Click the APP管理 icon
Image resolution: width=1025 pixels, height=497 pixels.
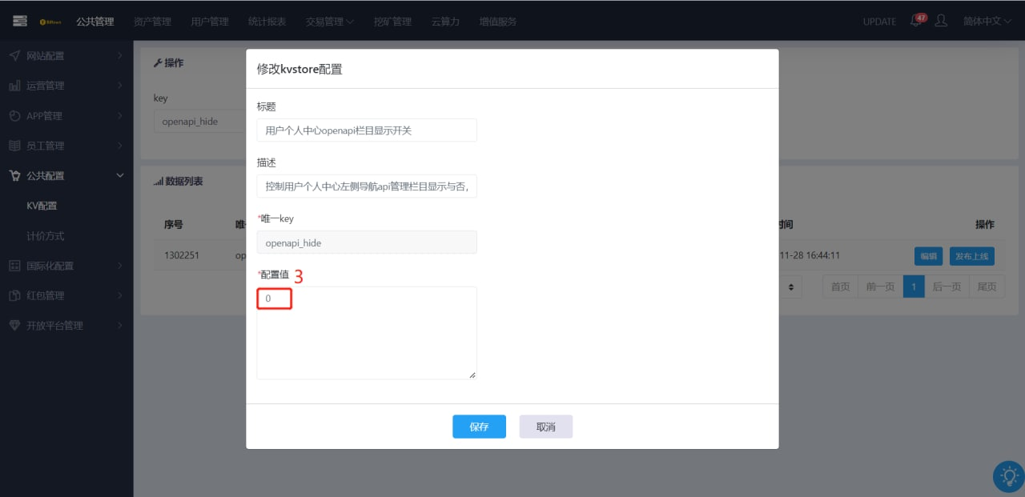(14, 116)
